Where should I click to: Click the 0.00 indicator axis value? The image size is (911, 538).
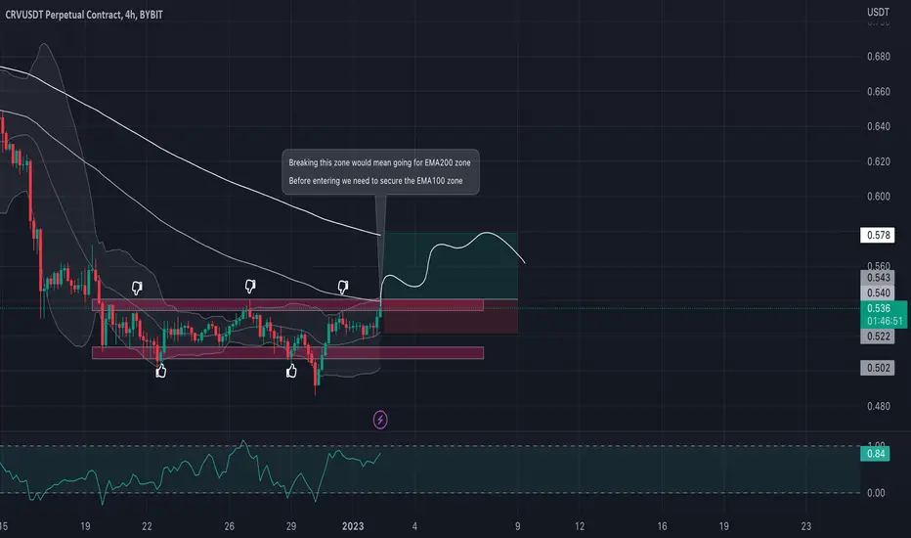[876, 493]
